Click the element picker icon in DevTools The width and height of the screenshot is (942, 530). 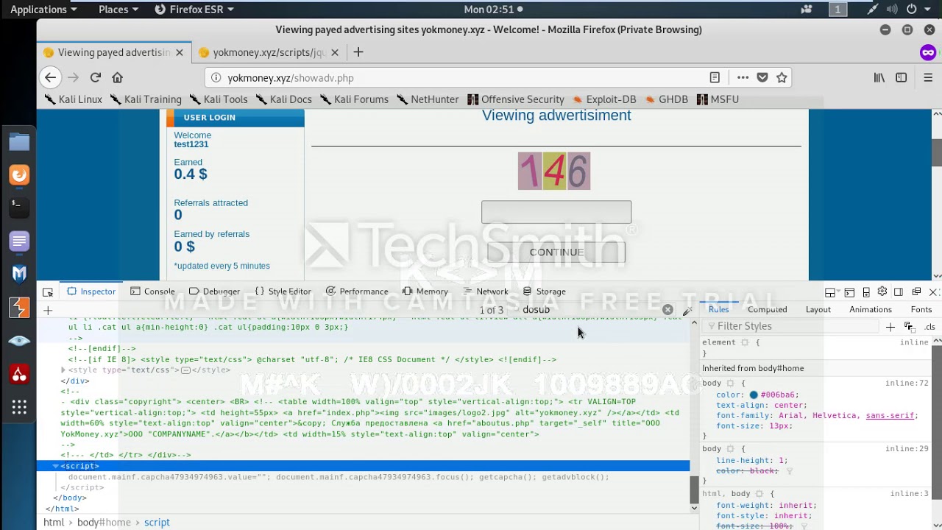pyautogui.click(x=48, y=291)
